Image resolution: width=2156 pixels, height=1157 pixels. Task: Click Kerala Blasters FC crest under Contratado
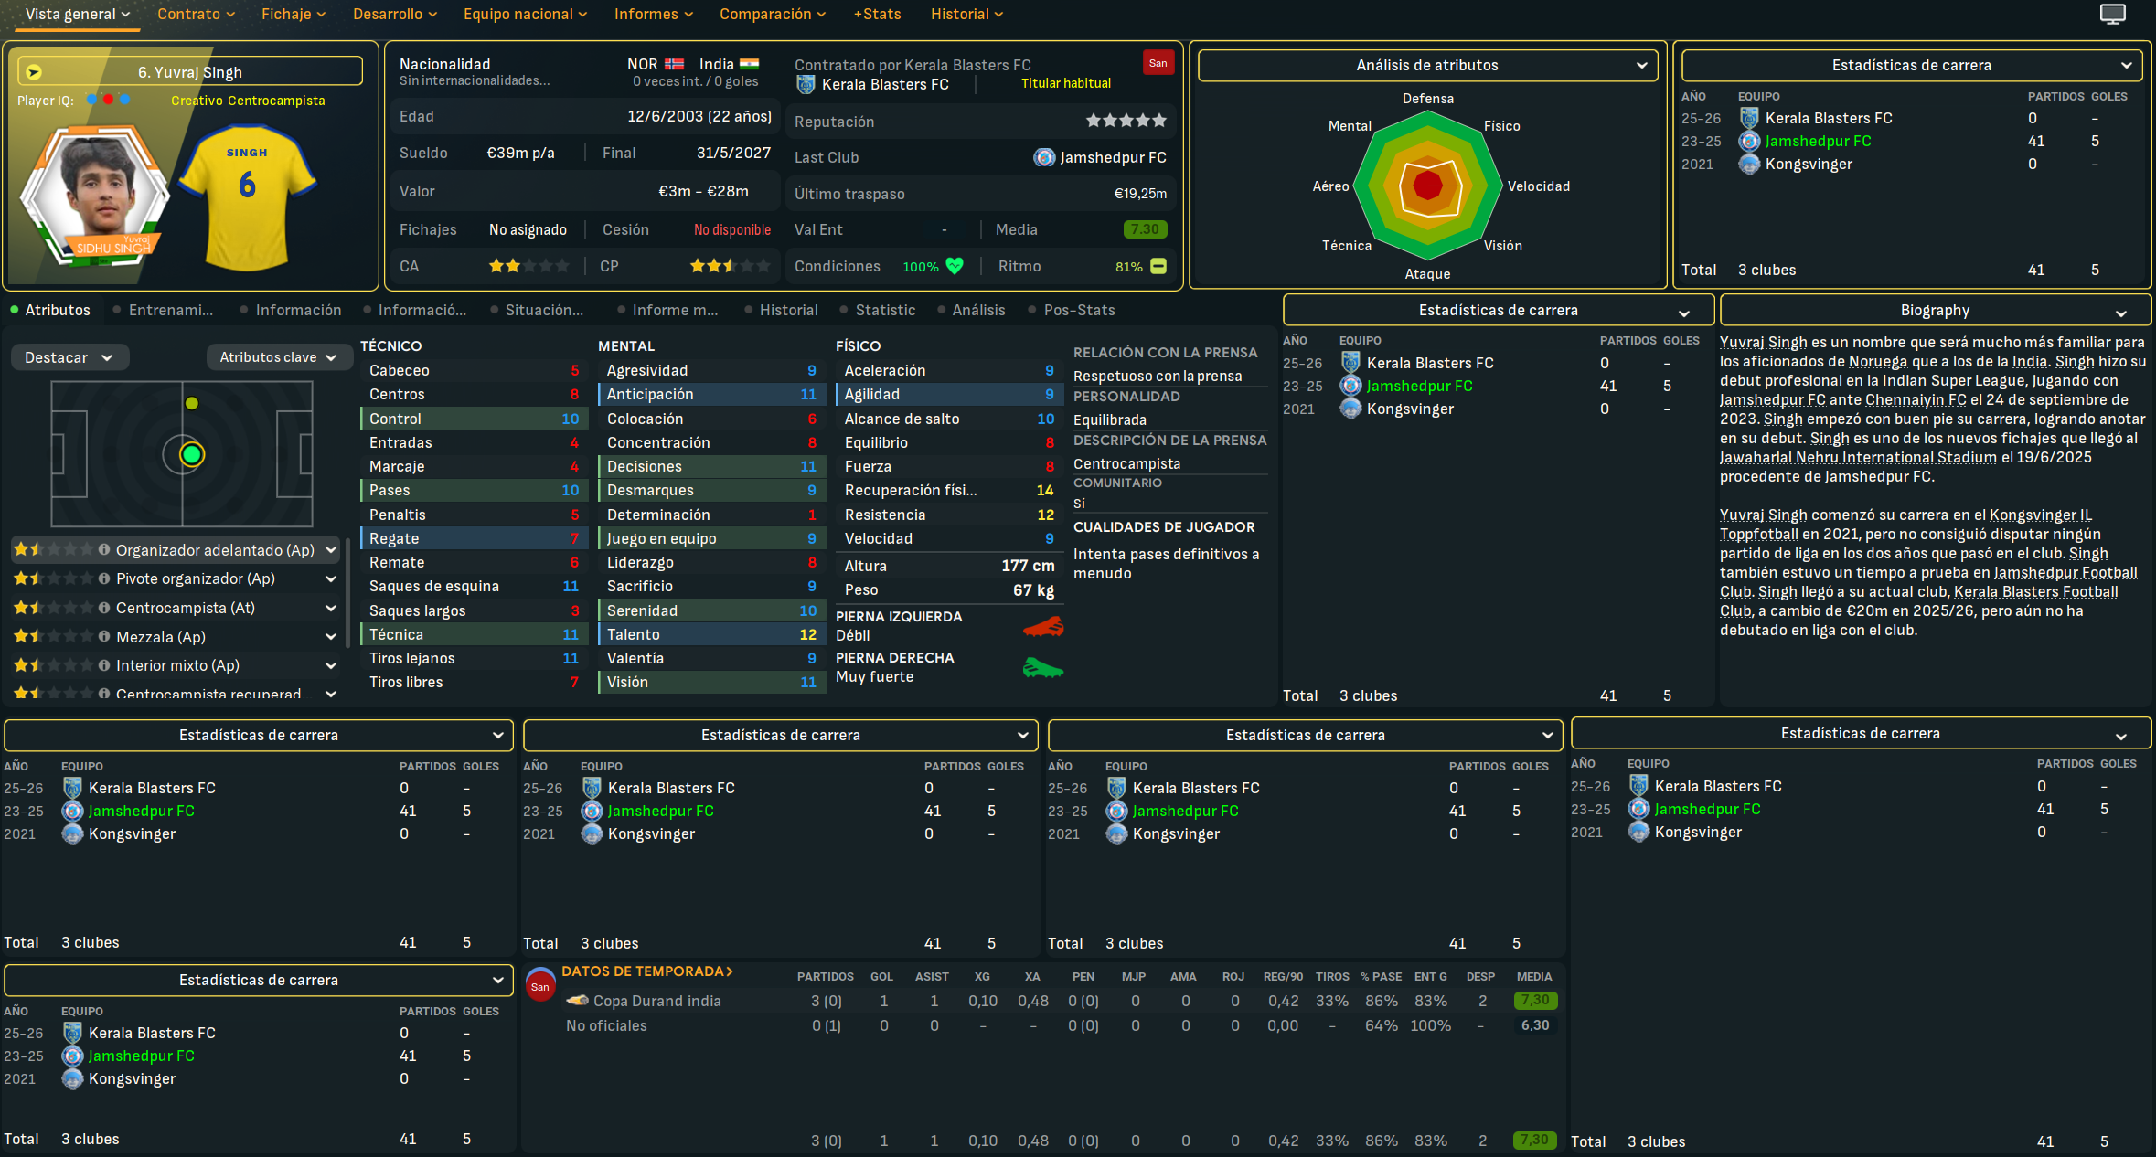click(806, 84)
